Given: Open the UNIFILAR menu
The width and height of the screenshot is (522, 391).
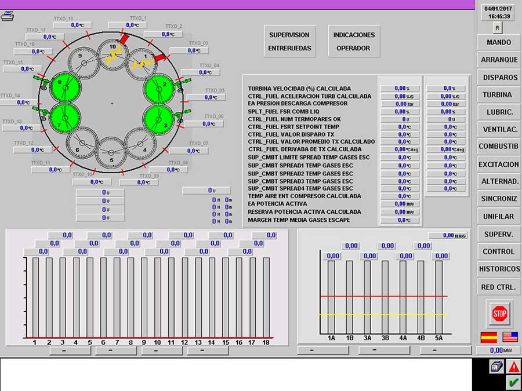Looking at the screenshot, I should (x=498, y=217).
